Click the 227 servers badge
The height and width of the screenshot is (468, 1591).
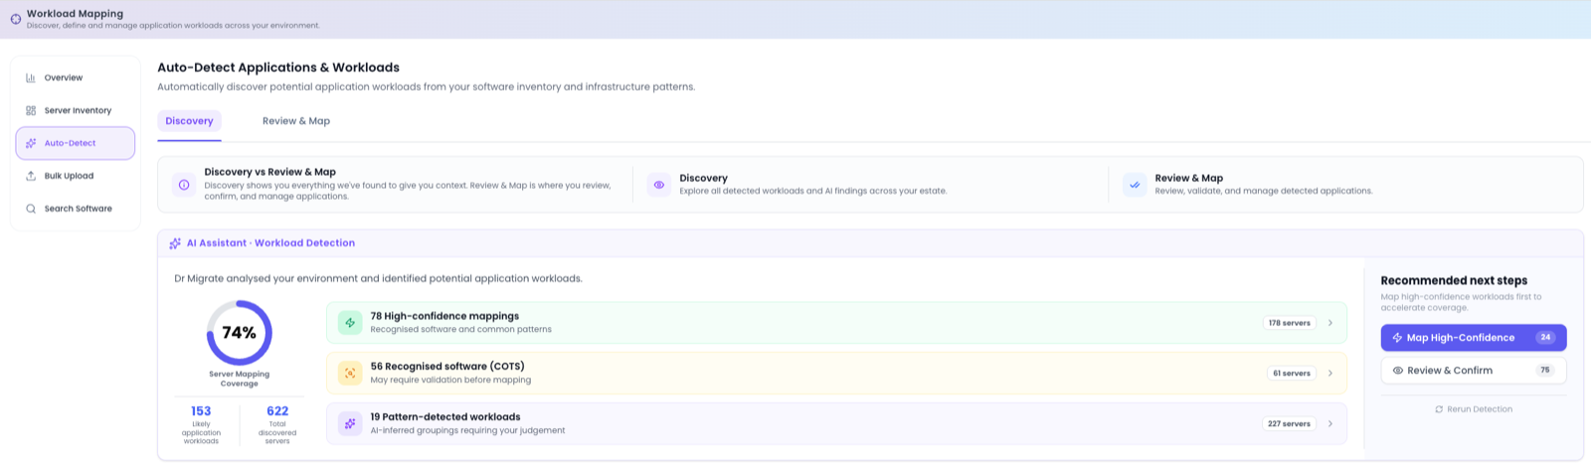point(1290,423)
